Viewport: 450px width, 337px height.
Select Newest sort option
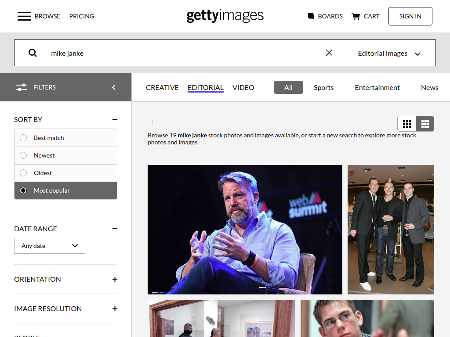click(66, 155)
